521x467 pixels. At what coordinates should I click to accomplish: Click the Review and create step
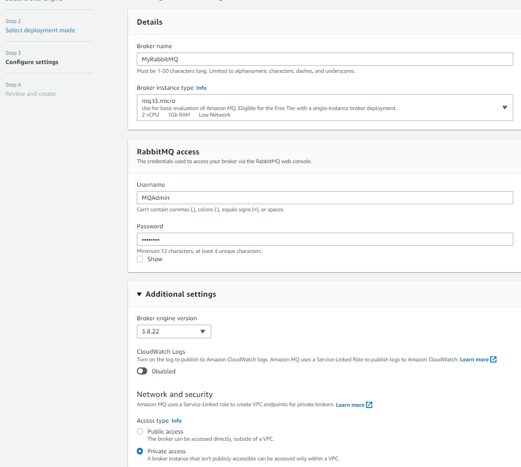pos(31,94)
